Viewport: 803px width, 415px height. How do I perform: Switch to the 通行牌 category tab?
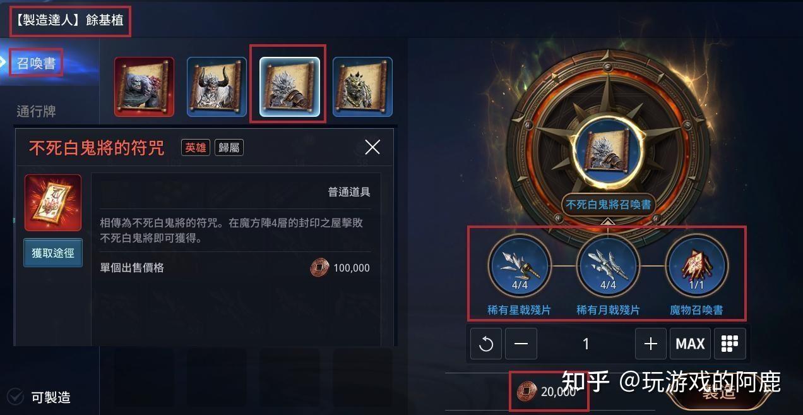(37, 111)
